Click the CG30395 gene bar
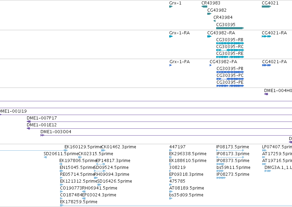Viewport: 292px width, 207px height. coord(230,28)
